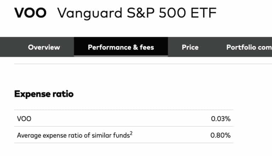Click the 0.80% average expense value

point(221,135)
